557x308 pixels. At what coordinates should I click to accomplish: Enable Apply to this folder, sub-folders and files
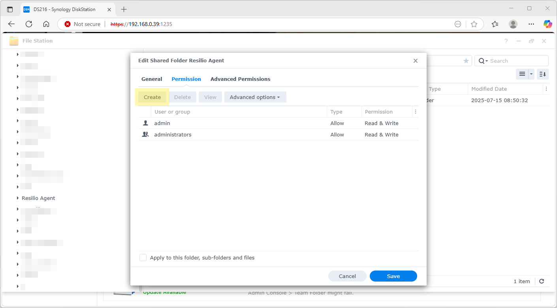tap(143, 257)
